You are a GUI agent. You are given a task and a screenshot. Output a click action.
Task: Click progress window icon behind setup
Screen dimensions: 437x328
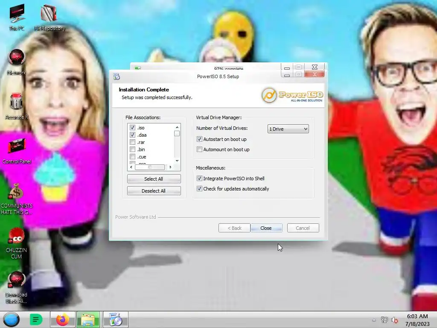point(137,68)
